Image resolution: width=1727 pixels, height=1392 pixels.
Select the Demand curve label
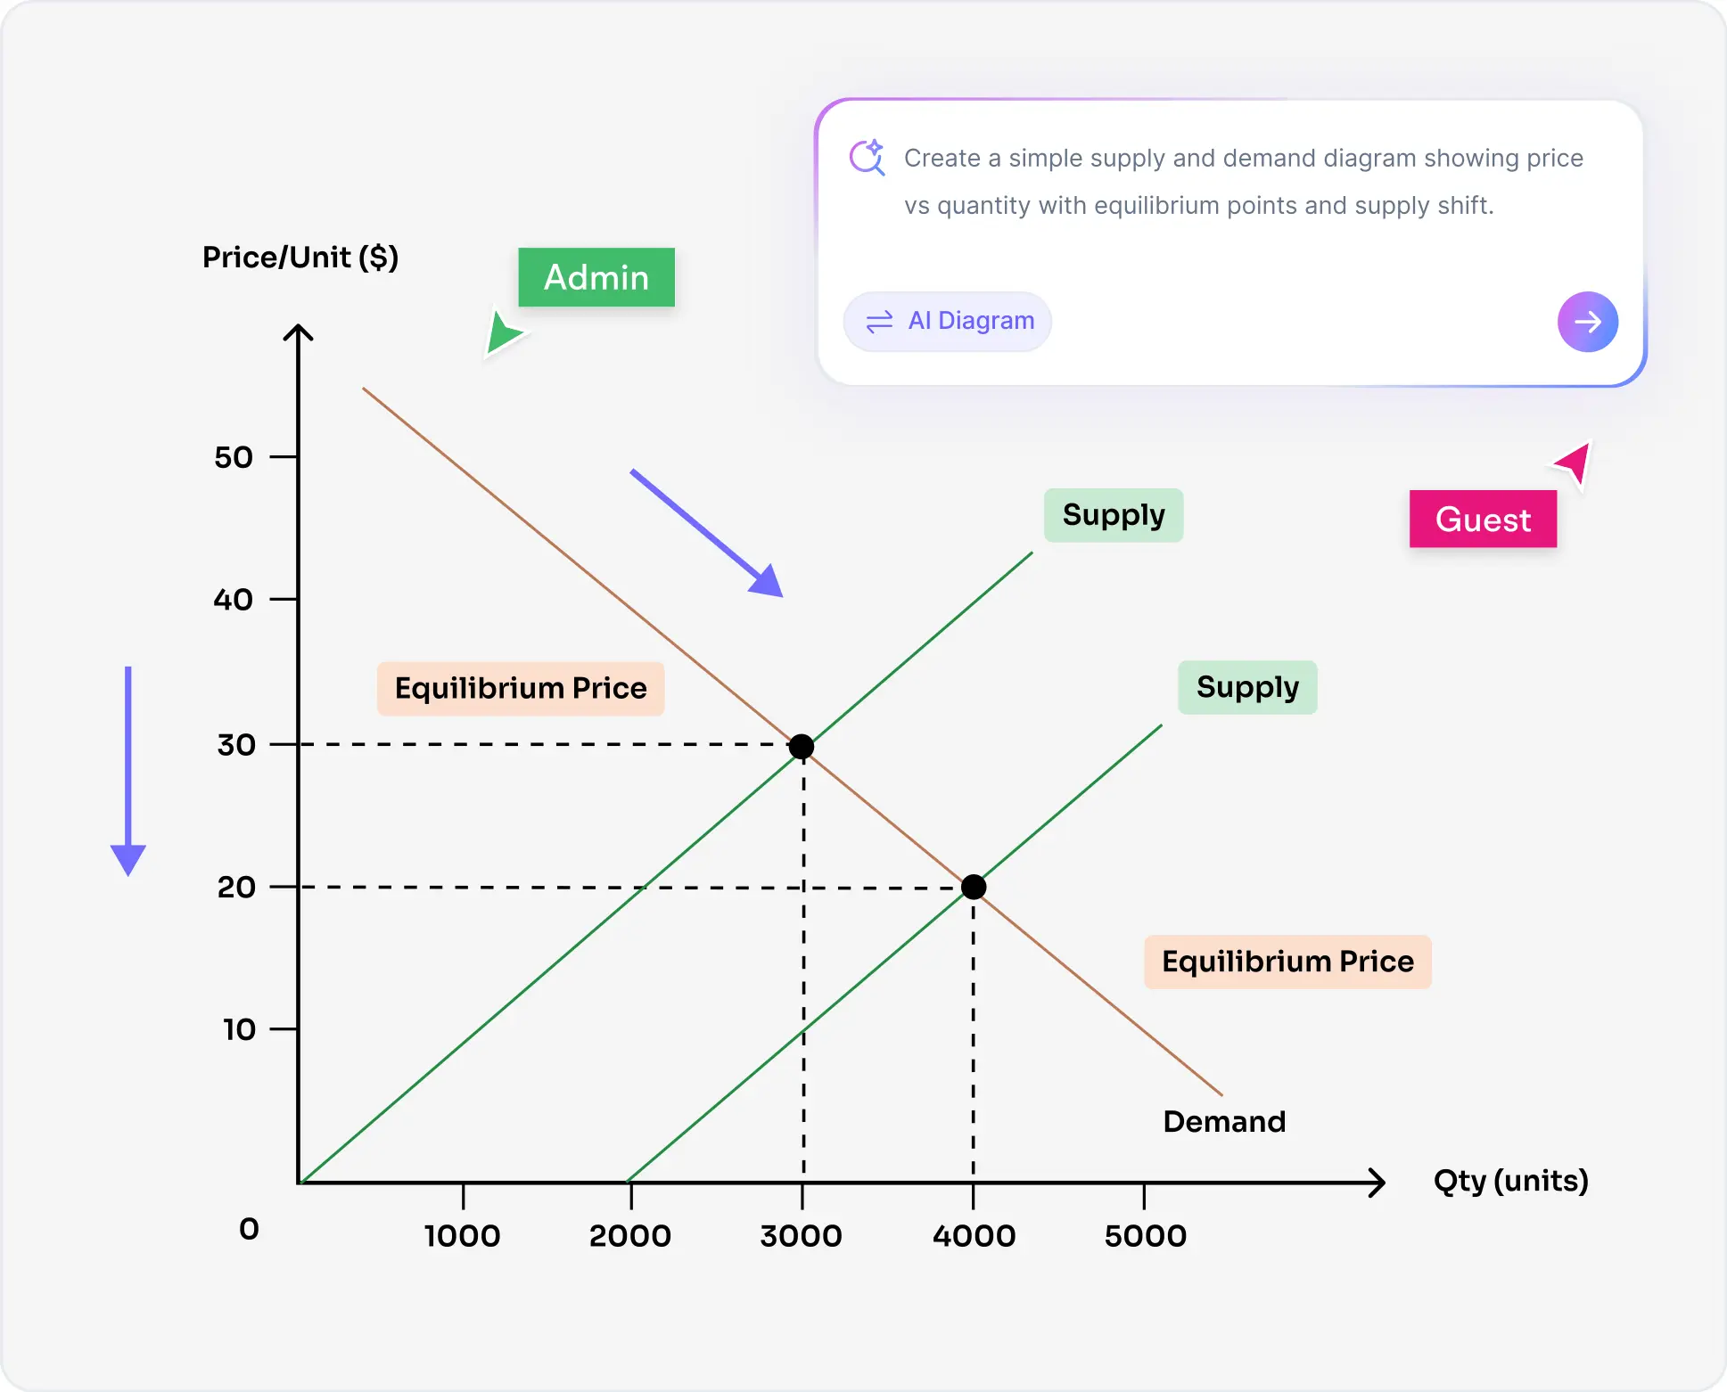pyautogui.click(x=1224, y=1121)
